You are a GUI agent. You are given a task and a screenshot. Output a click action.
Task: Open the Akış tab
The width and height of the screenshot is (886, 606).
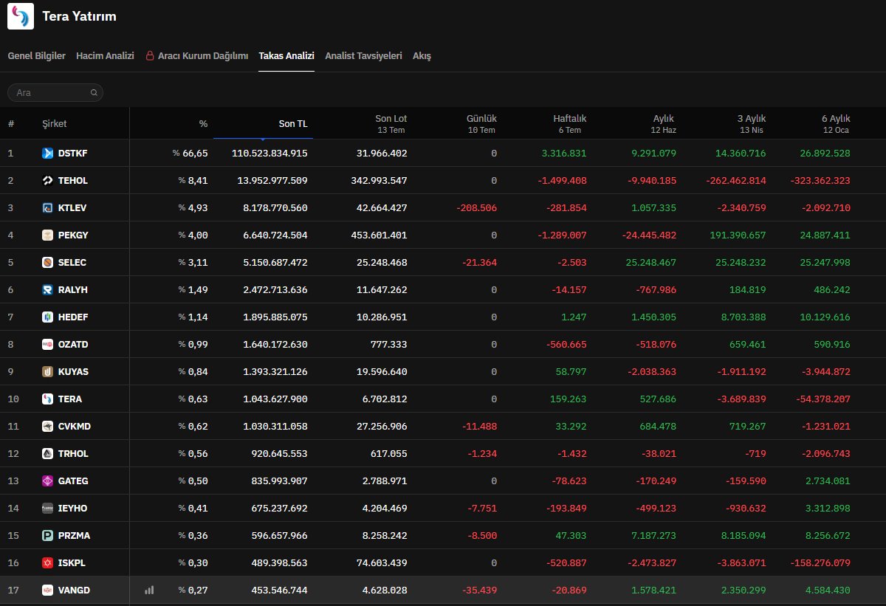tap(422, 56)
